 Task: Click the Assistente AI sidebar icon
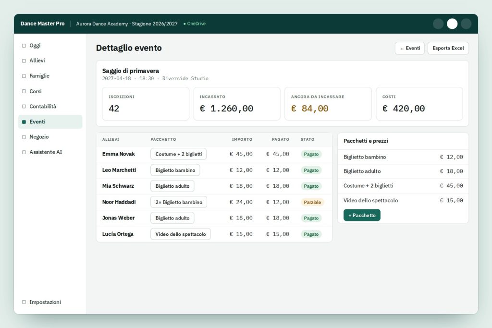coord(24,152)
